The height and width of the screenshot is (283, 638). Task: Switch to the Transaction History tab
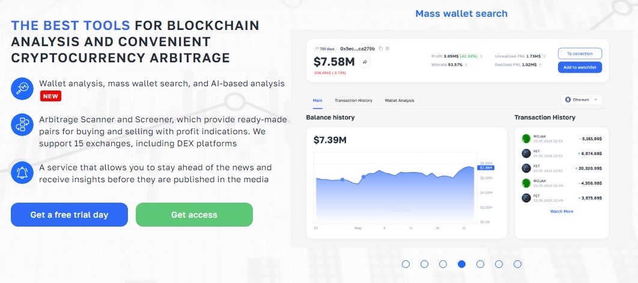point(353,100)
